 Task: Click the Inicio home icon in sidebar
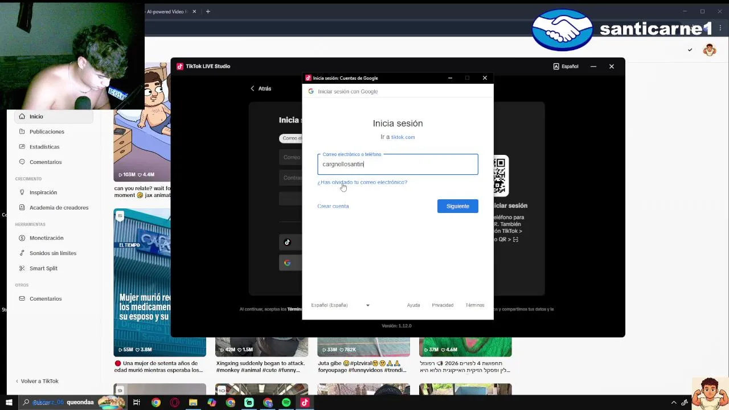(22, 116)
